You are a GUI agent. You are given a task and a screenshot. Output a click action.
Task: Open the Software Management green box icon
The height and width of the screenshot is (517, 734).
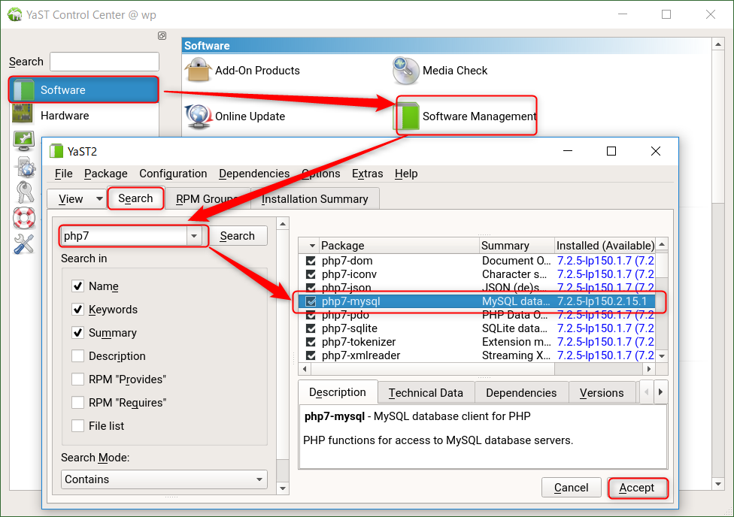(x=408, y=116)
